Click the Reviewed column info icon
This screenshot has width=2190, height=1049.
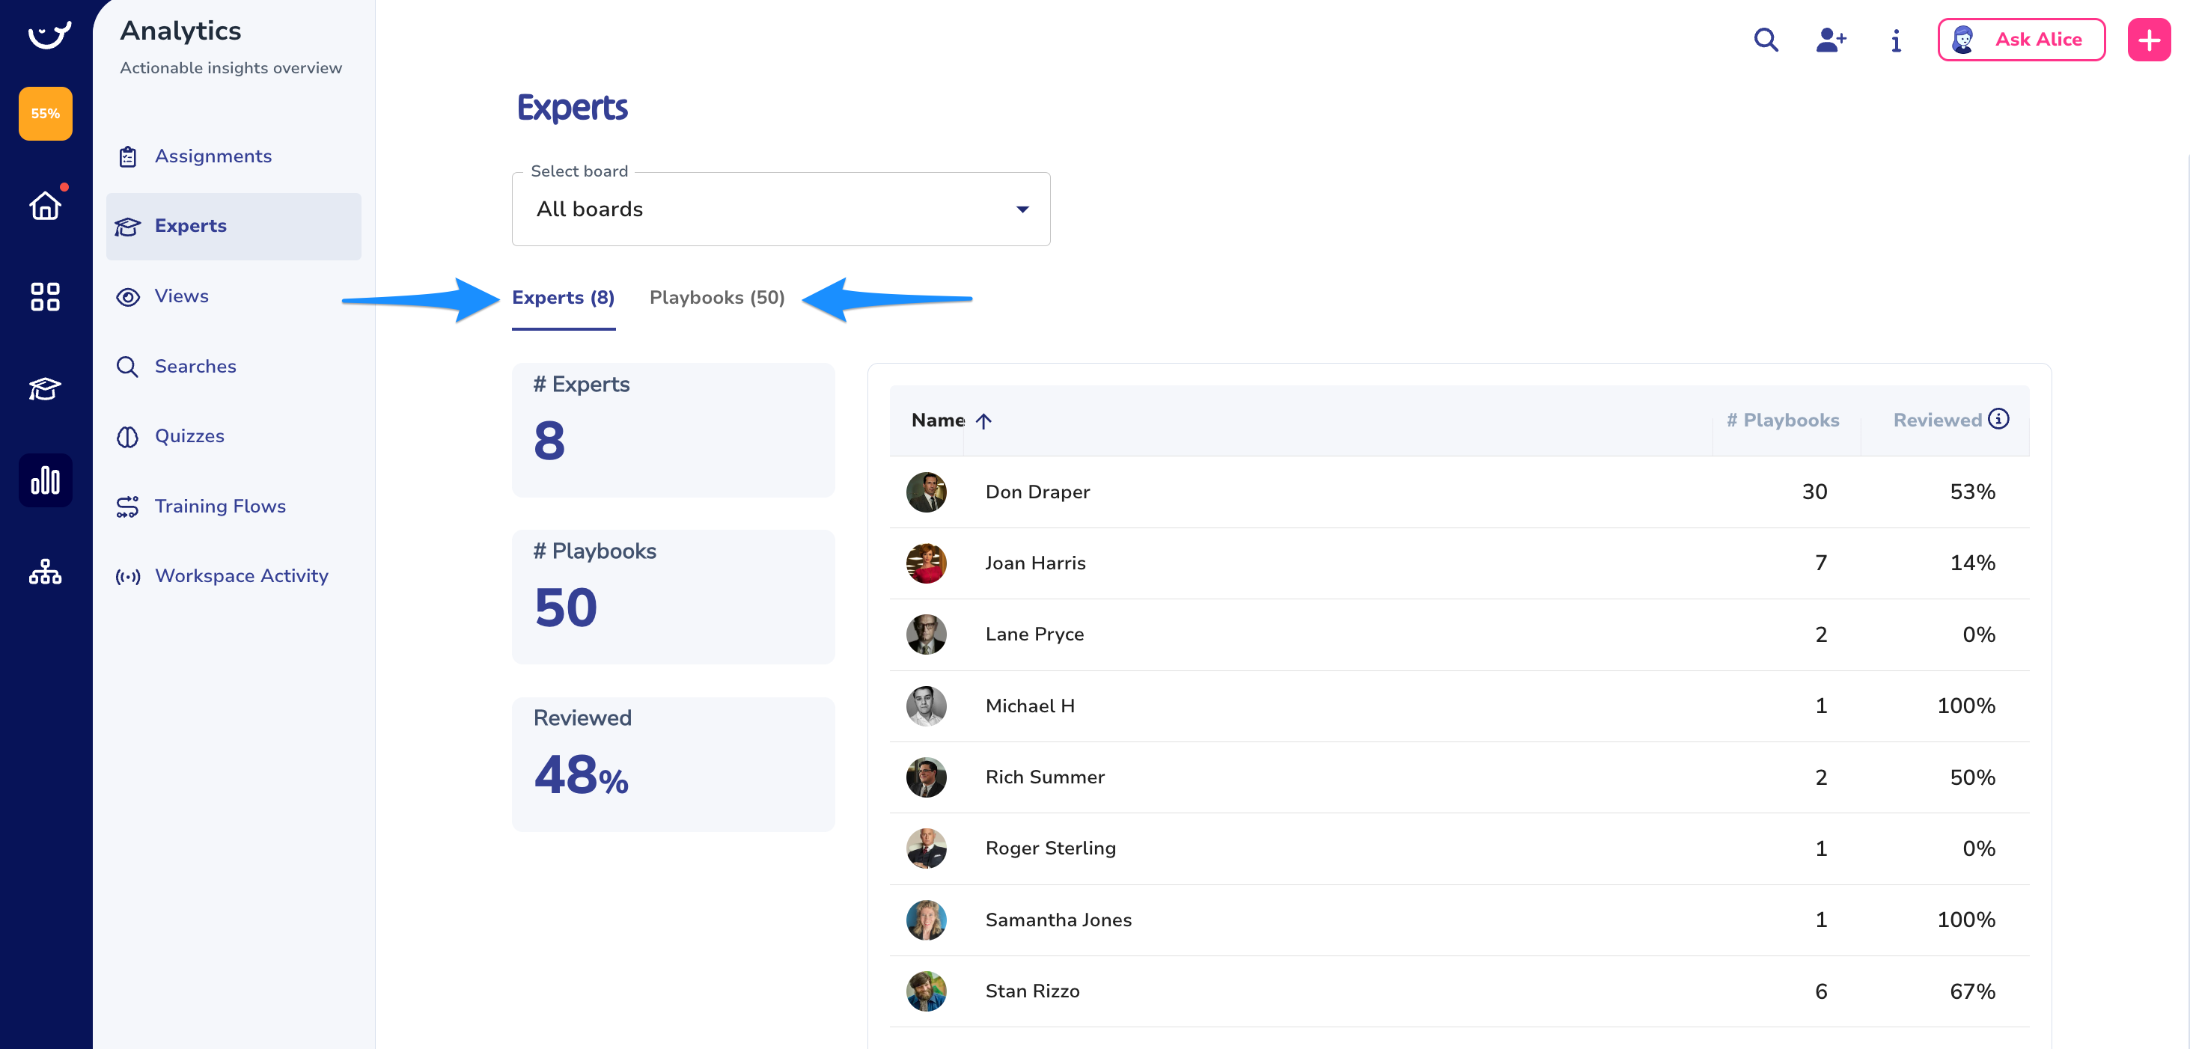point(1998,418)
